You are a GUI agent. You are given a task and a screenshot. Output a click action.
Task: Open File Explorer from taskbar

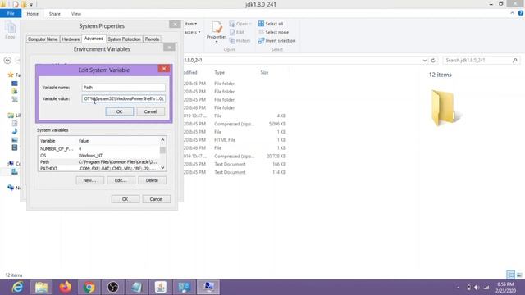pos(42,288)
